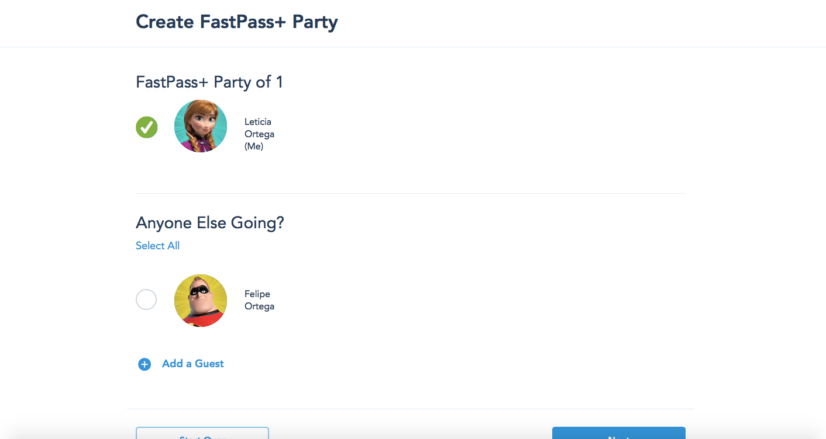Click the green checkmark beside Leticia Ortega
The width and height of the screenshot is (826, 439).
coord(147,127)
